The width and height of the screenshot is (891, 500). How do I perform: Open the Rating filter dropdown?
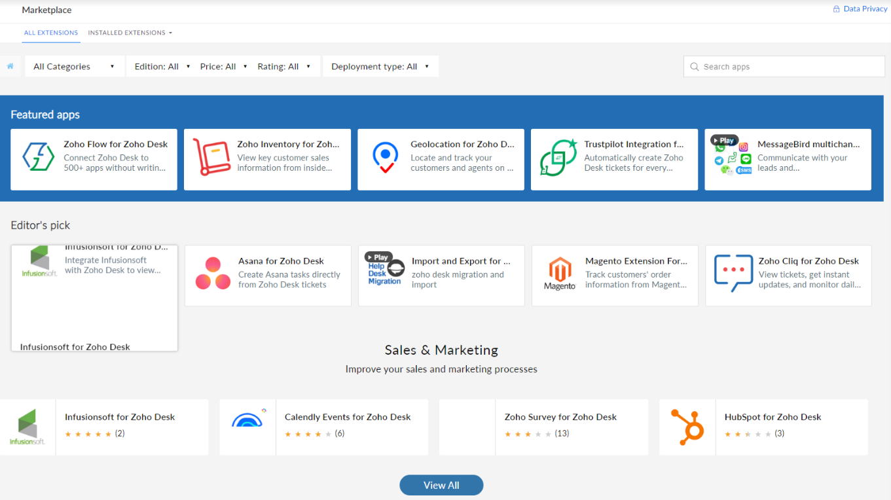point(284,66)
